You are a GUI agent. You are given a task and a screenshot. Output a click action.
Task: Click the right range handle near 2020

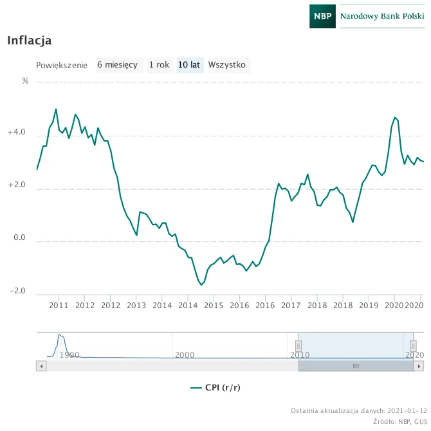click(x=413, y=346)
